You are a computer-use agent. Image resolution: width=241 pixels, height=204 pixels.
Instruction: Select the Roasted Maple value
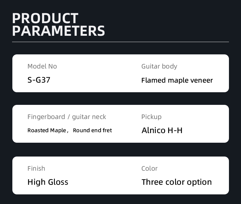coord(46,130)
